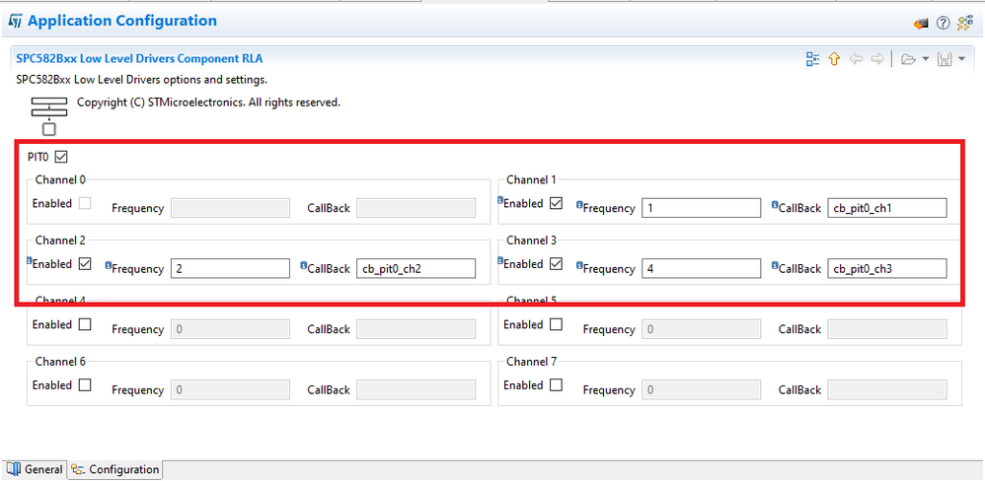Go up with the yellow up arrow

(x=834, y=59)
